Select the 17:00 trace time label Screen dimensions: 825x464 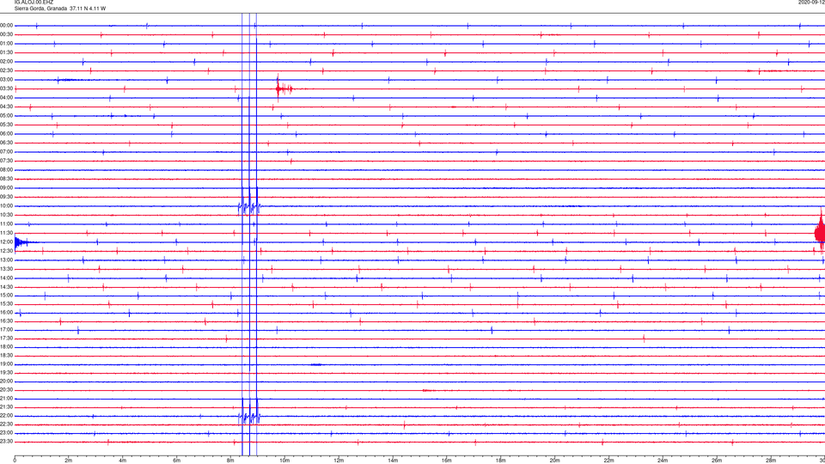click(7, 330)
